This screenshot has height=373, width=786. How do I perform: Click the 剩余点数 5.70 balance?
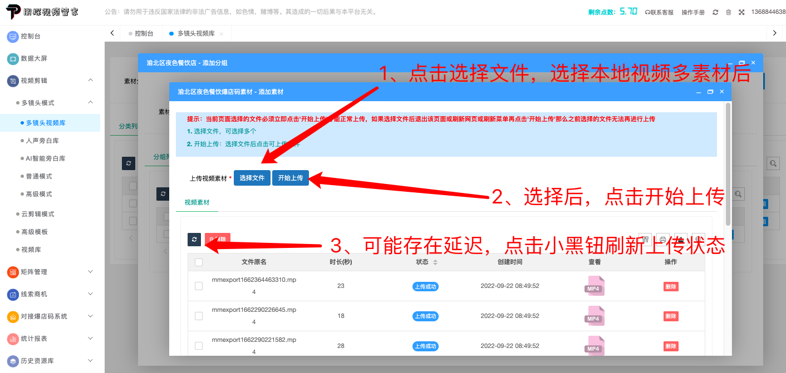pyautogui.click(x=612, y=12)
